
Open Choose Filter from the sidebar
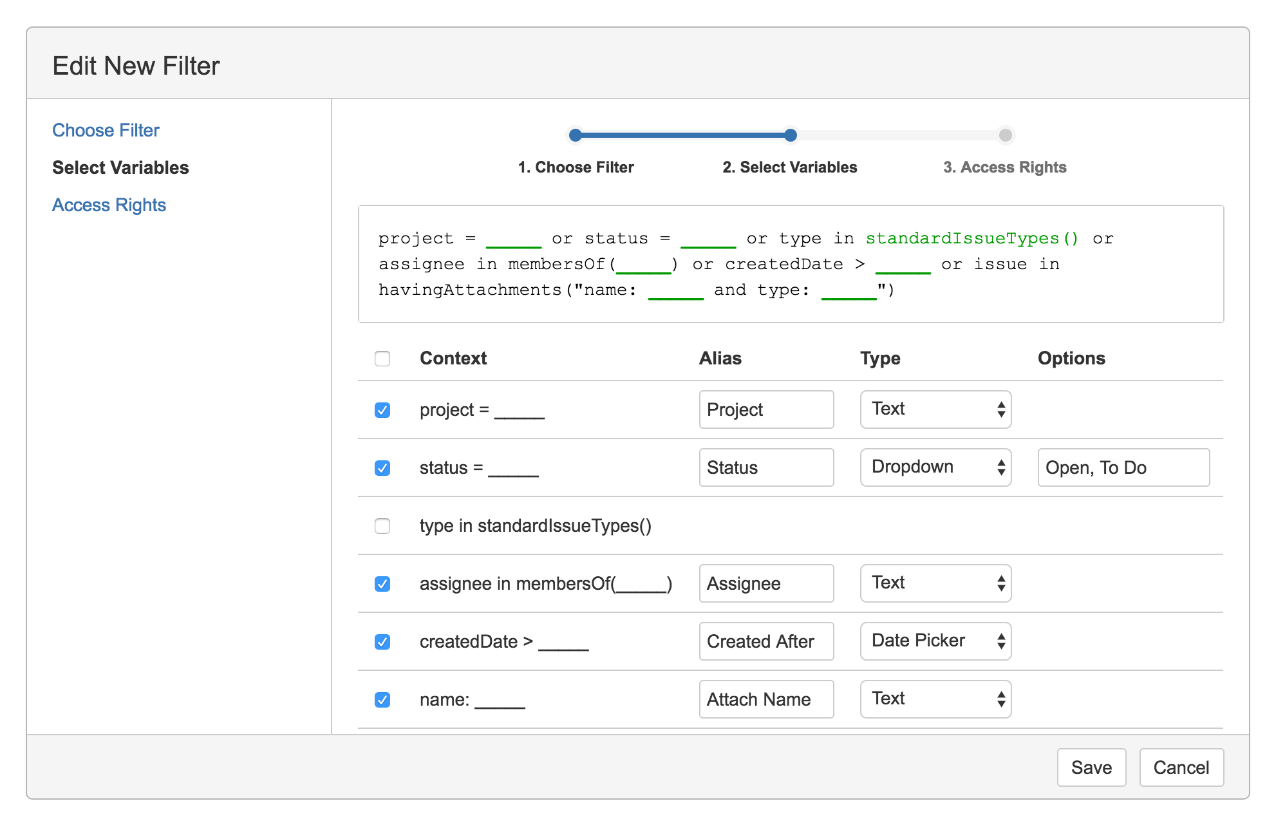(x=106, y=130)
